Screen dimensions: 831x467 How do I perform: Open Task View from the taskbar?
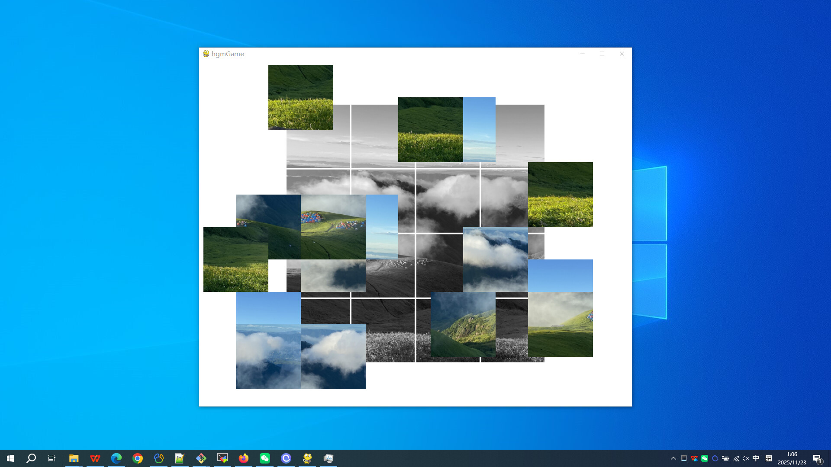(x=52, y=458)
